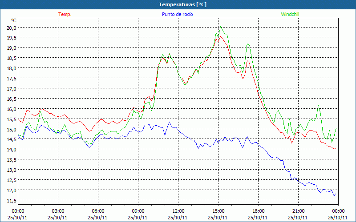Click the 11,5 y-axis value
The image size is (356, 222).
(12, 201)
